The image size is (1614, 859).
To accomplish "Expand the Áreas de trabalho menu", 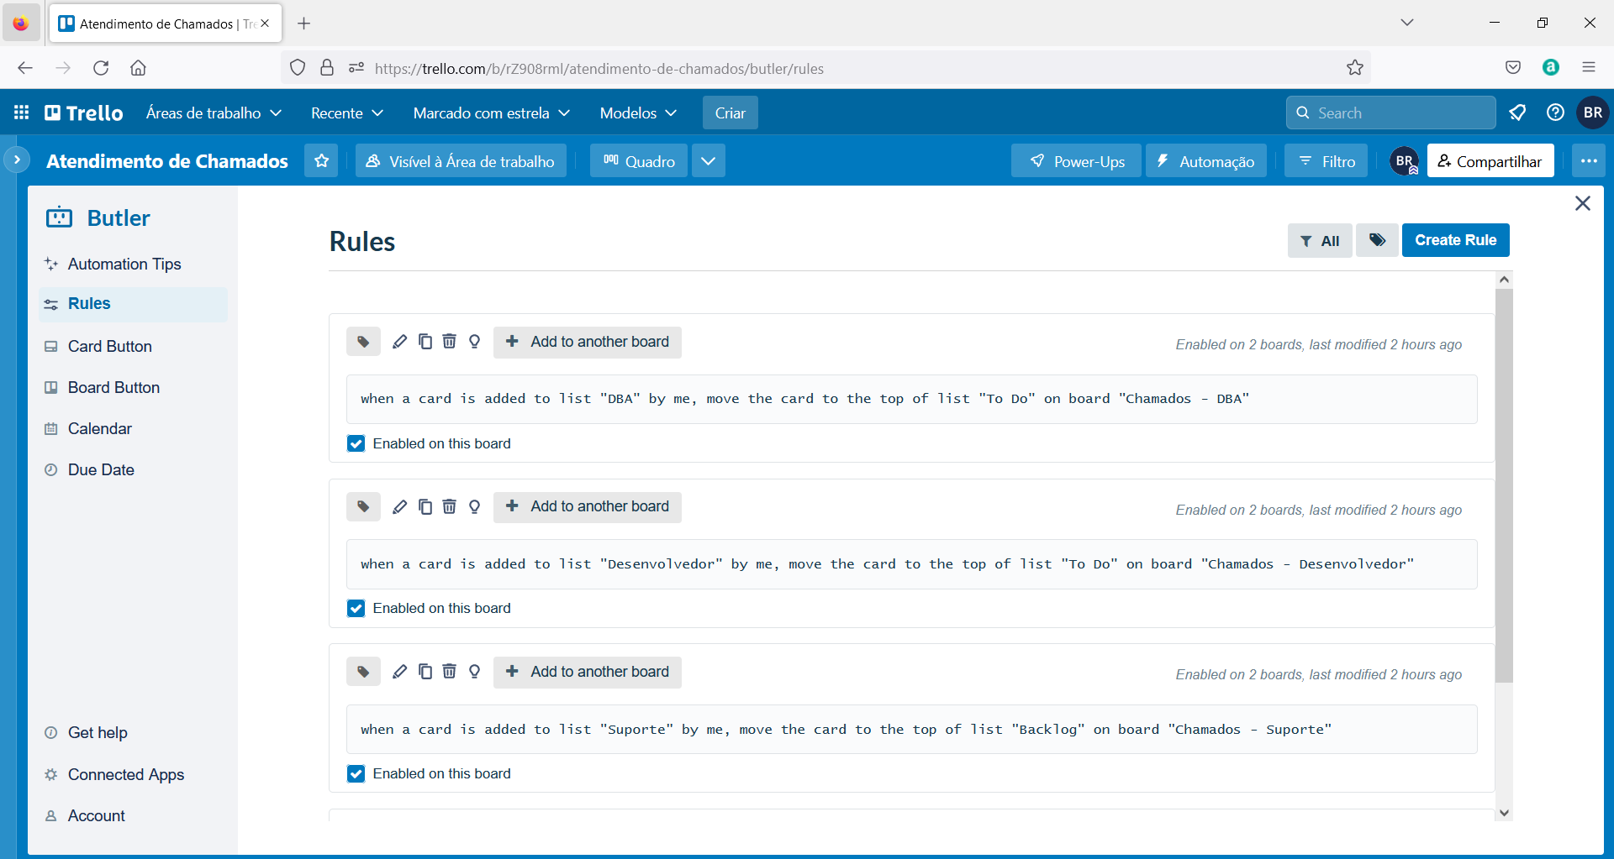I will pos(214,113).
